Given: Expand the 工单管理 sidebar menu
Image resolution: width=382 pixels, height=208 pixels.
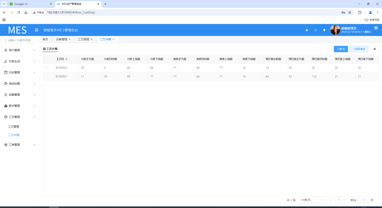Looking at the screenshot, I should [x=20, y=145].
